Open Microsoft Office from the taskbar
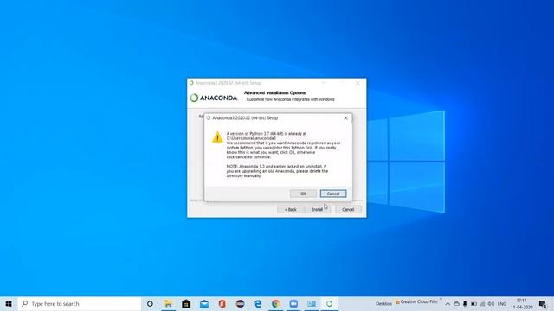 (x=222, y=303)
